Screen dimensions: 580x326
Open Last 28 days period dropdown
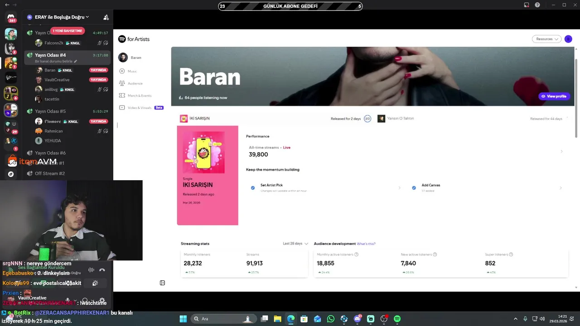pos(295,244)
